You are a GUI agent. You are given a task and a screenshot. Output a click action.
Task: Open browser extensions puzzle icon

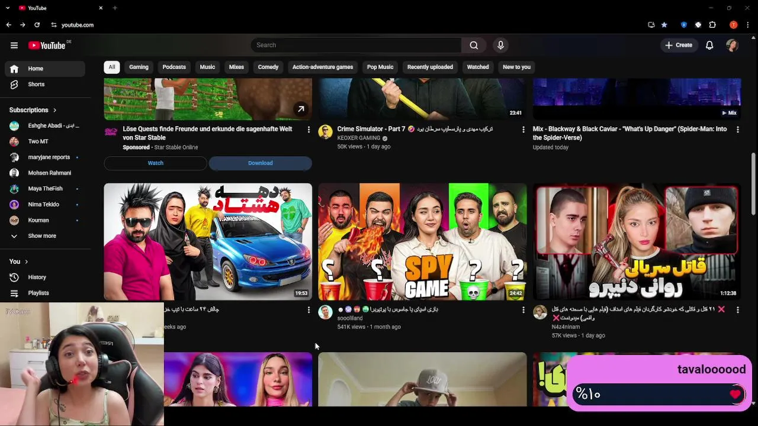pos(712,25)
